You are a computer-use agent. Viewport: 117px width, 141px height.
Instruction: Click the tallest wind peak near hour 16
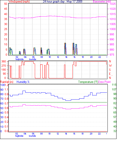click(x=73, y=49)
